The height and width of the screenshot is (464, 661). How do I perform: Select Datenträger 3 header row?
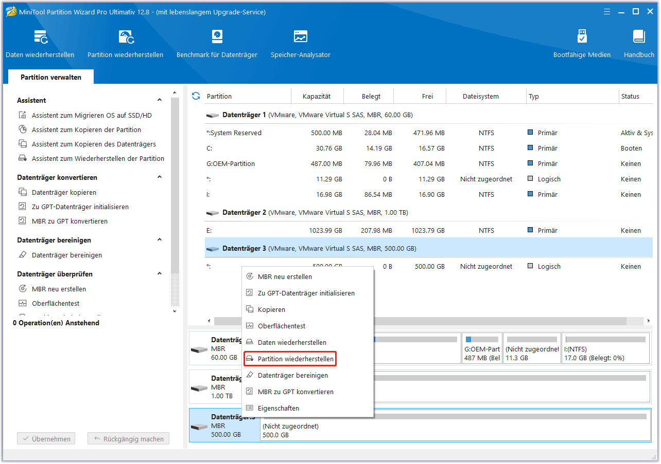click(x=429, y=249)
